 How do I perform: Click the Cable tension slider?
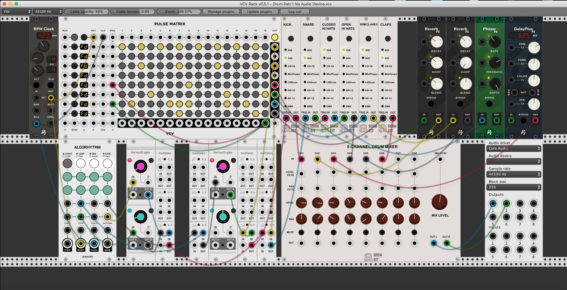click(x=133, y=12)
